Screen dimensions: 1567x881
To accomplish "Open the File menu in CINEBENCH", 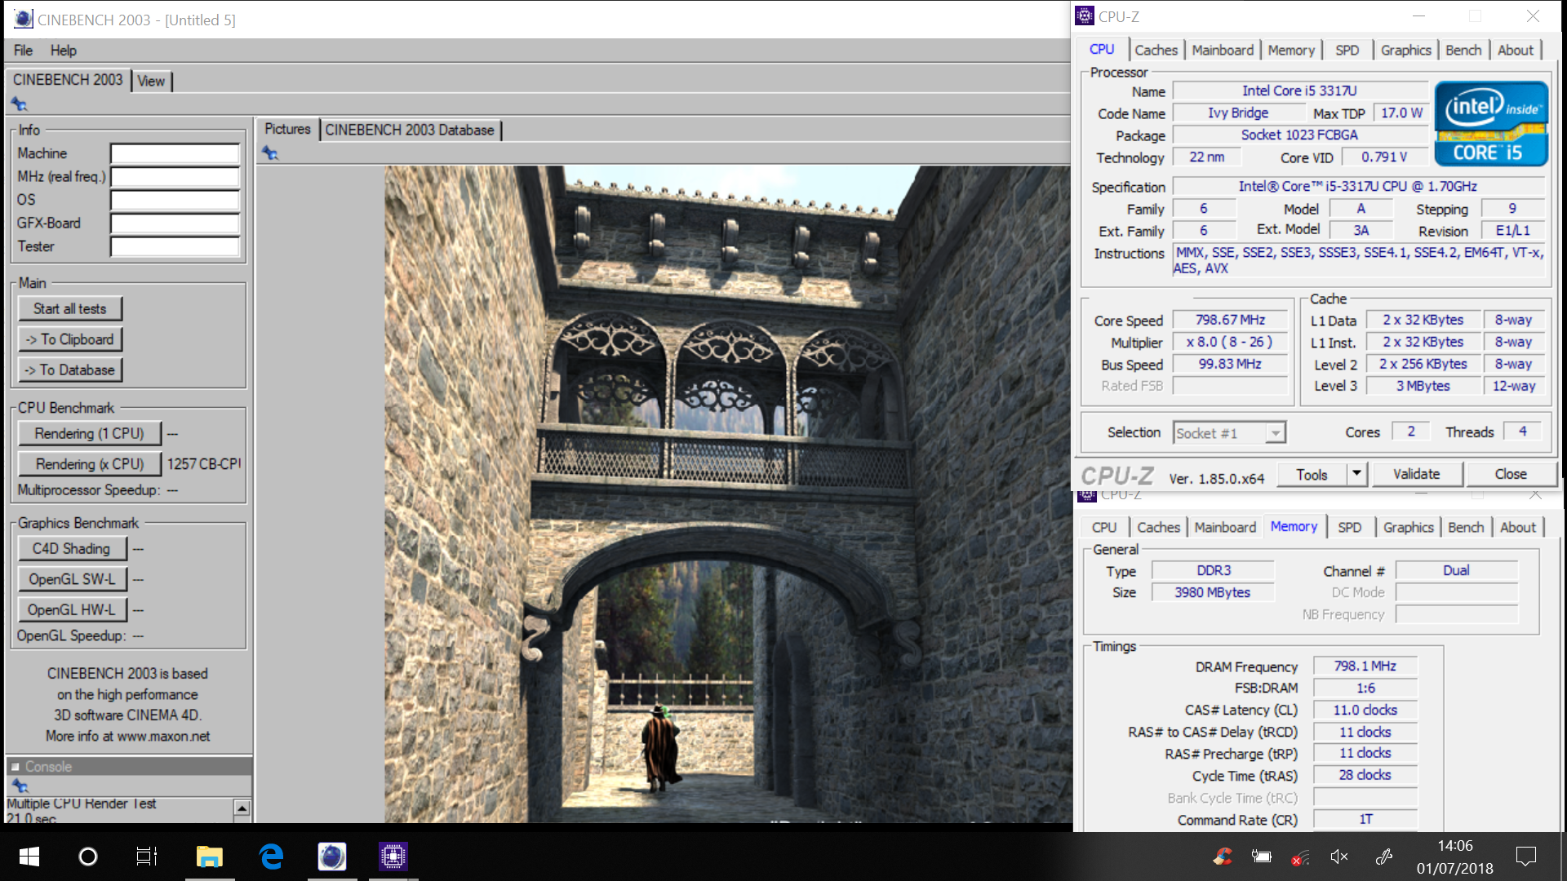I will tap(23, 51).
